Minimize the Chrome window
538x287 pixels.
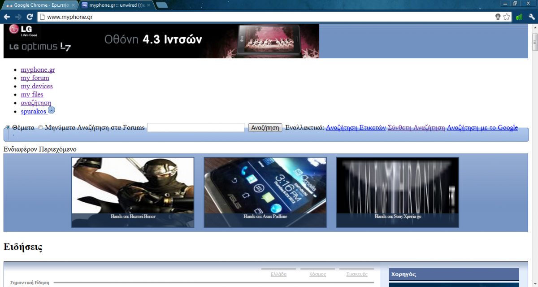click(505, 4)
